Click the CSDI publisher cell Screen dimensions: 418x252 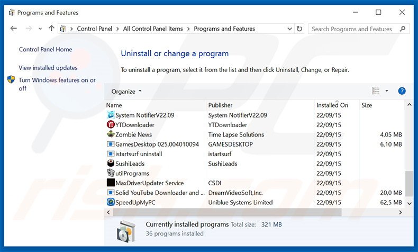point(215,183)
